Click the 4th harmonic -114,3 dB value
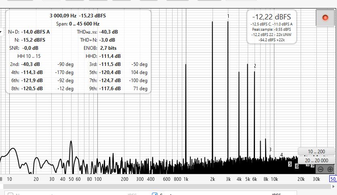 pyautogui.click(x=32, y=72)
